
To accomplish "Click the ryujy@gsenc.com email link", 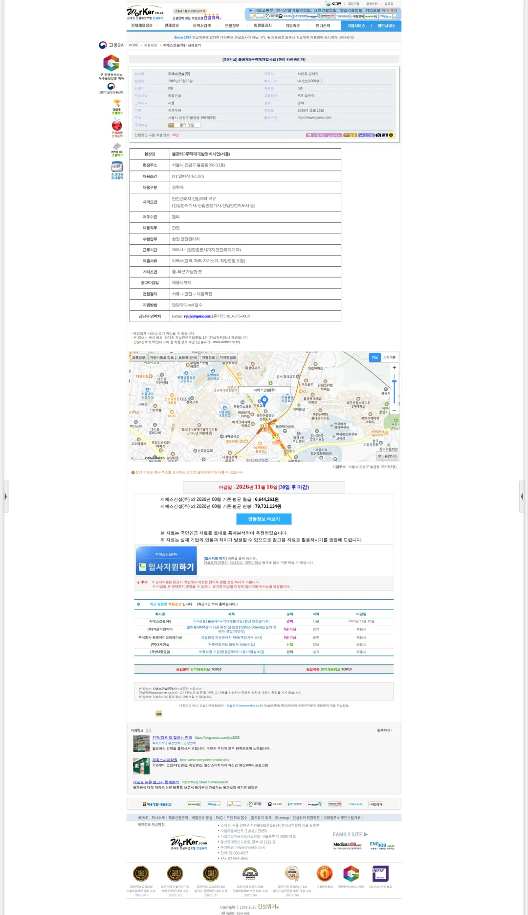I will [198, 316].
